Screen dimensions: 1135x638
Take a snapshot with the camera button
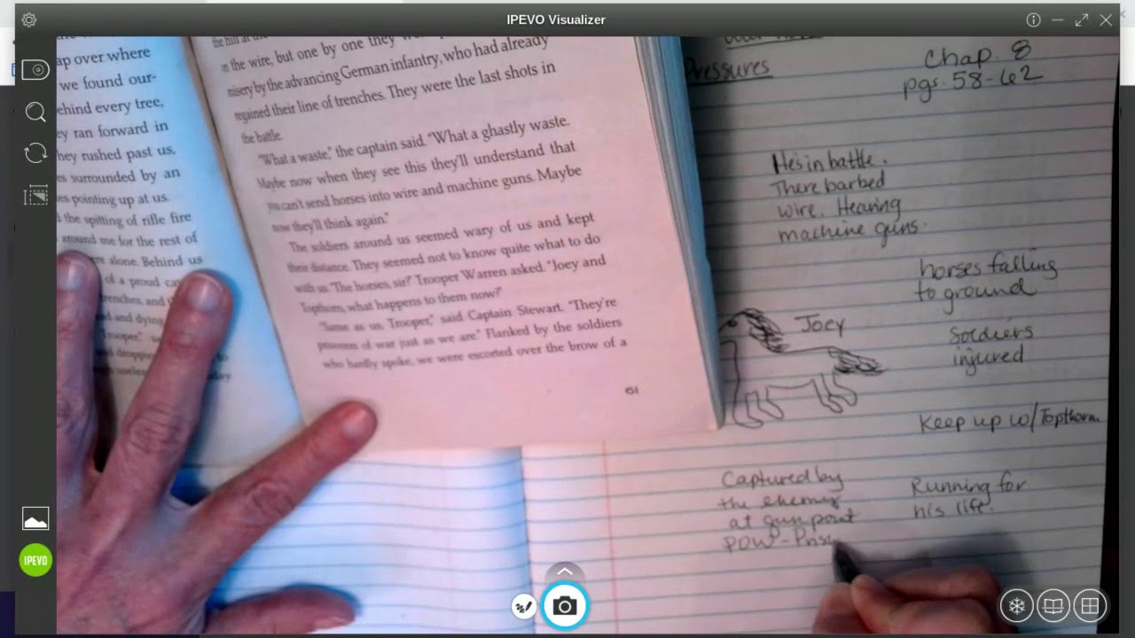[x=565, y=606]
